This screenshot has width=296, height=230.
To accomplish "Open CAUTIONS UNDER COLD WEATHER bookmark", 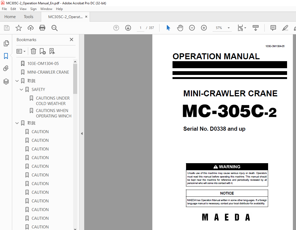I will [53, 101].
